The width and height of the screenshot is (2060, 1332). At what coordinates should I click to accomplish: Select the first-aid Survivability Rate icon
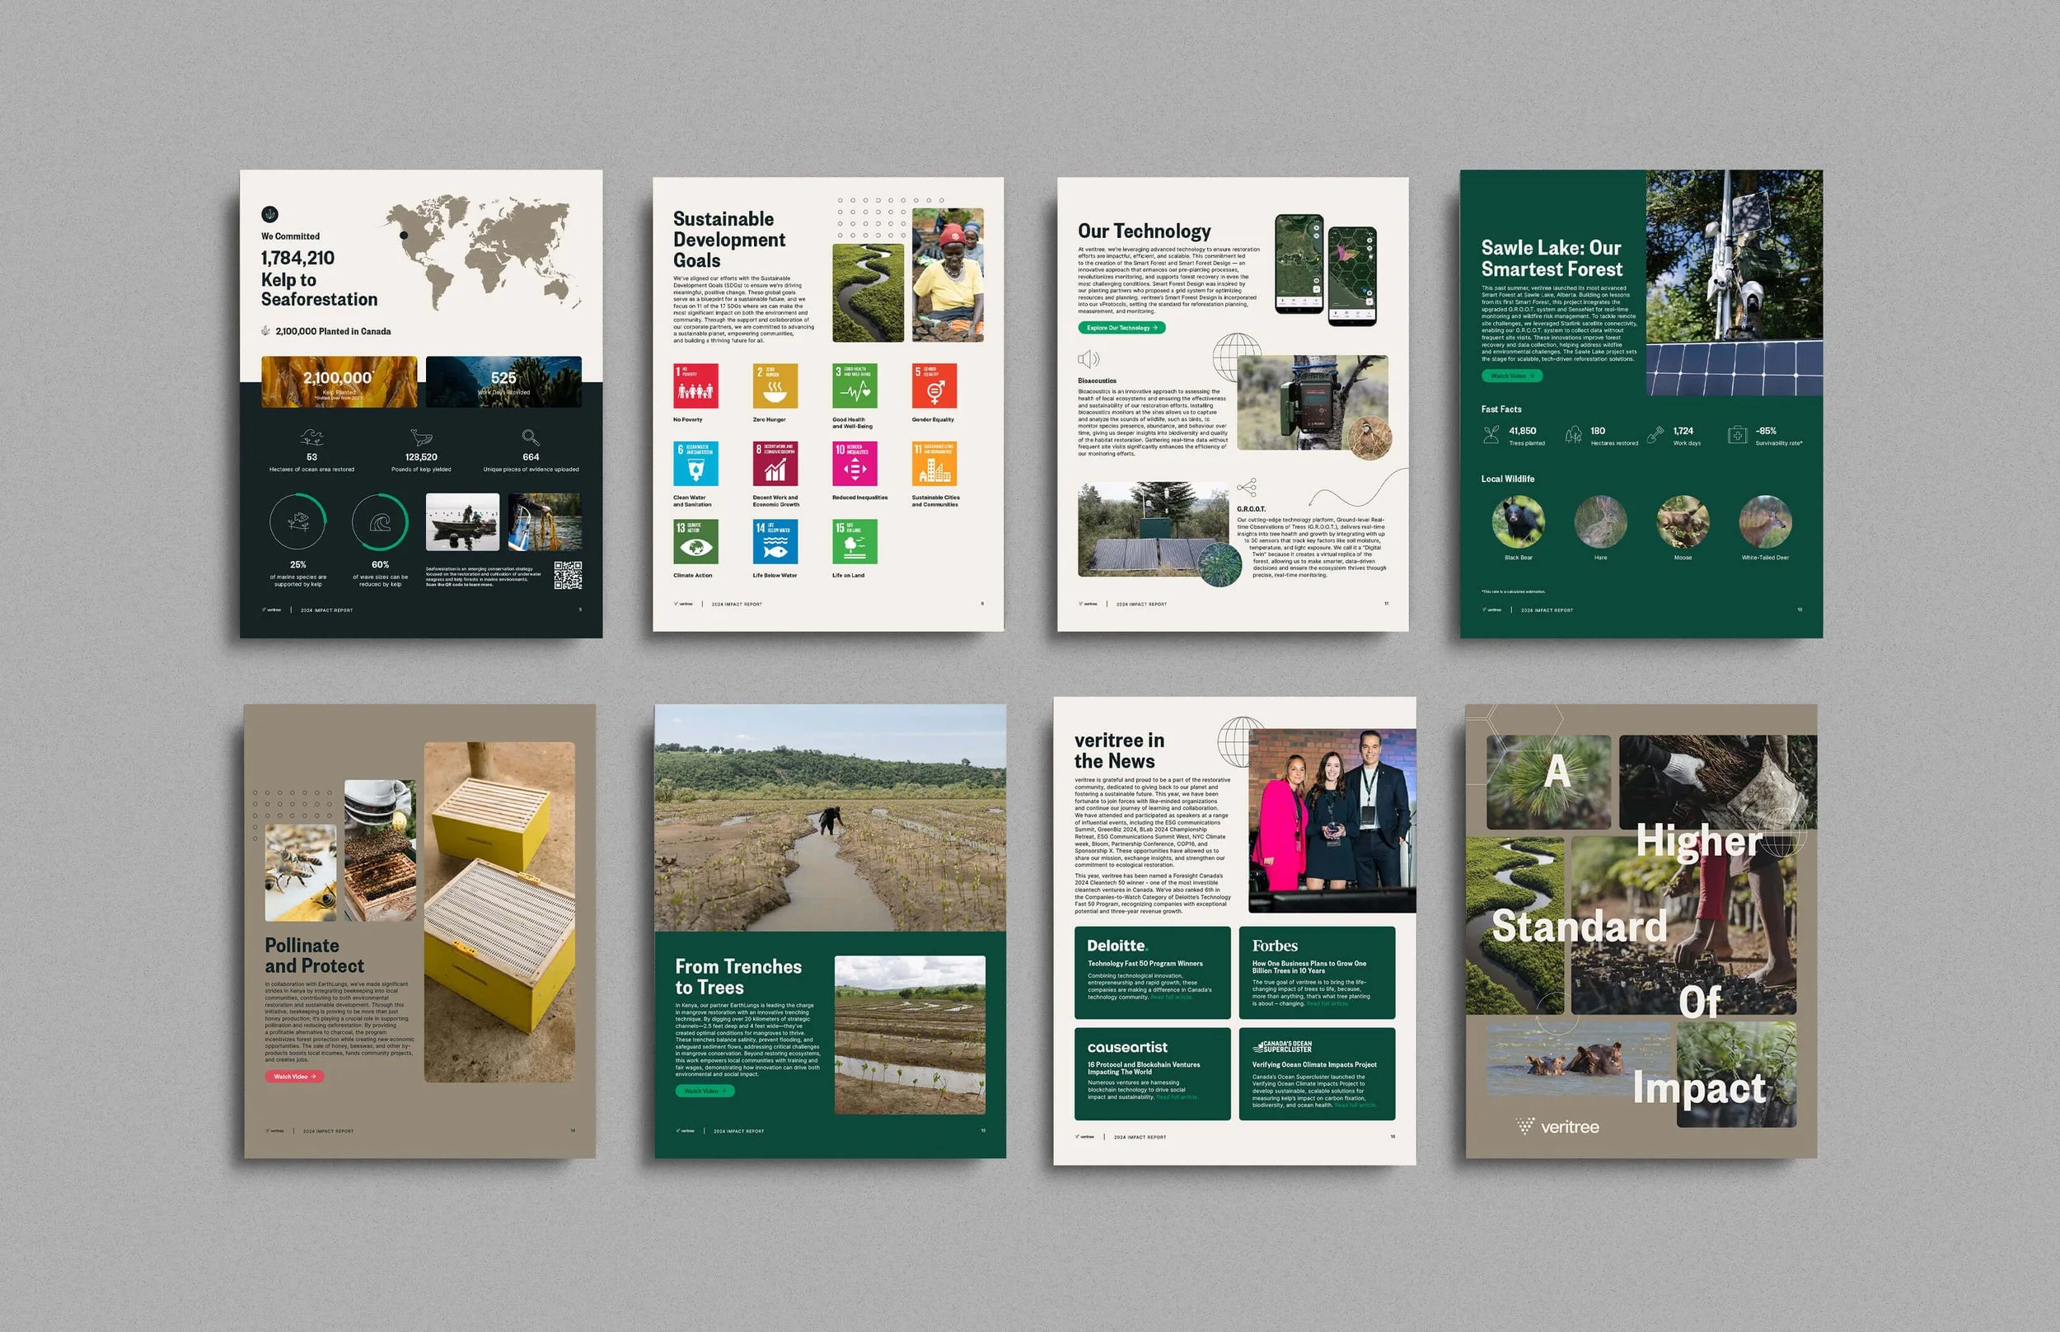pyautogui.click(x=1739, y=434)
